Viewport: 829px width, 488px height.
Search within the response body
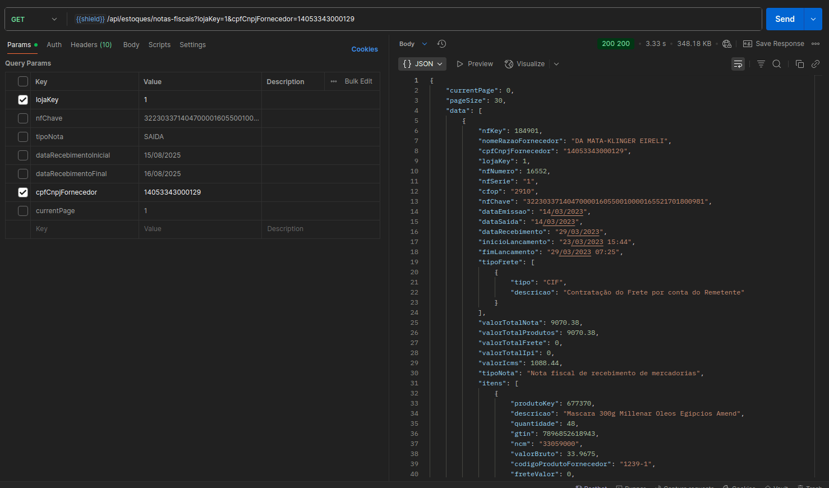coord(777,64)
